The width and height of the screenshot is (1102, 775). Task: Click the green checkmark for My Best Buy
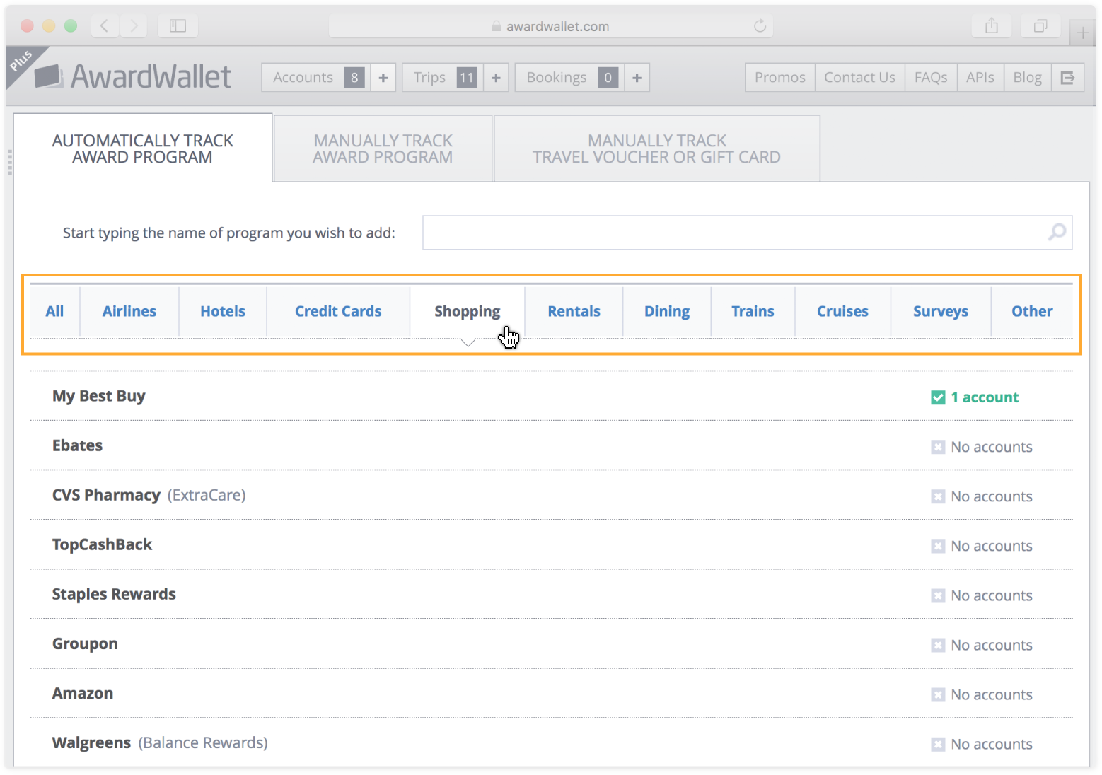click(x=938, y=397)
